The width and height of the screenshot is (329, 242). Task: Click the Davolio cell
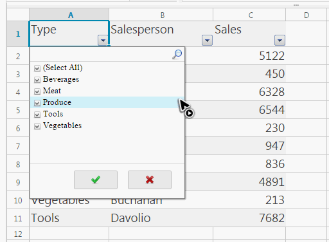pyautogui.click(x=161, y=218)
